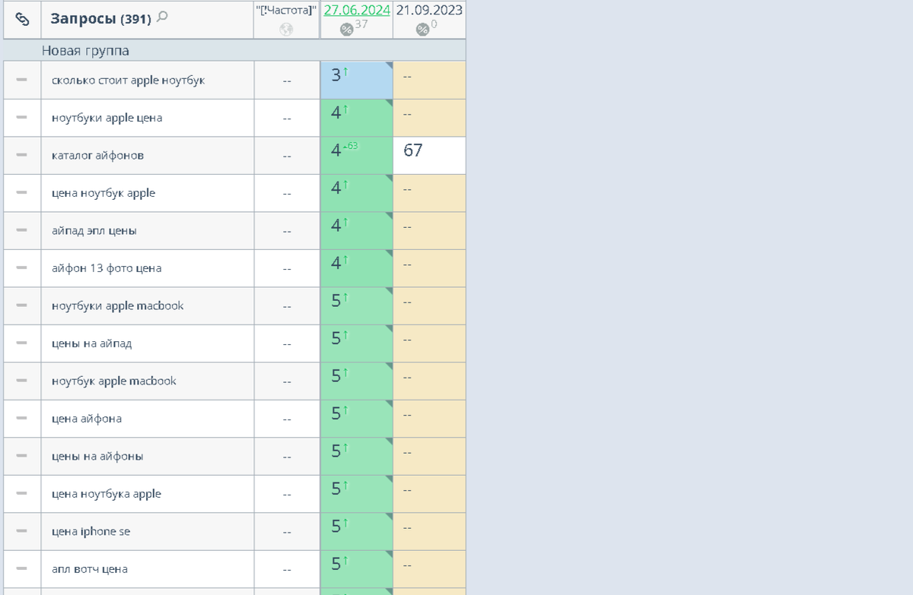
Task: Click dash icon for 'цена айфона' row
Action: (22, 419)
